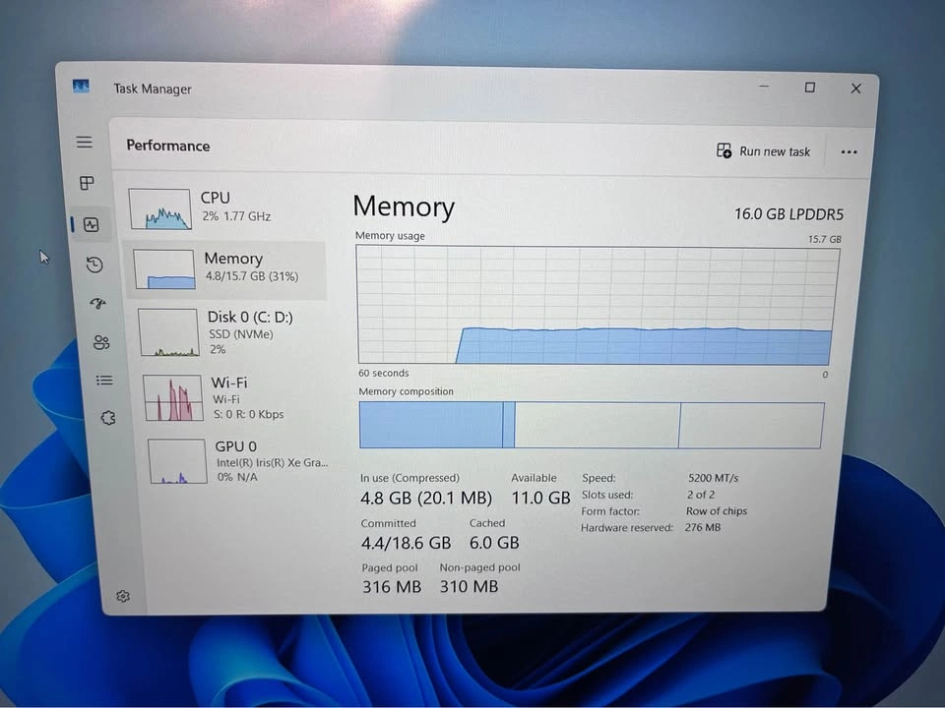Click the 4.4/18.6 GB committed value
The image size is (945, 708).
pyautogui.click(x=406, y=543)
